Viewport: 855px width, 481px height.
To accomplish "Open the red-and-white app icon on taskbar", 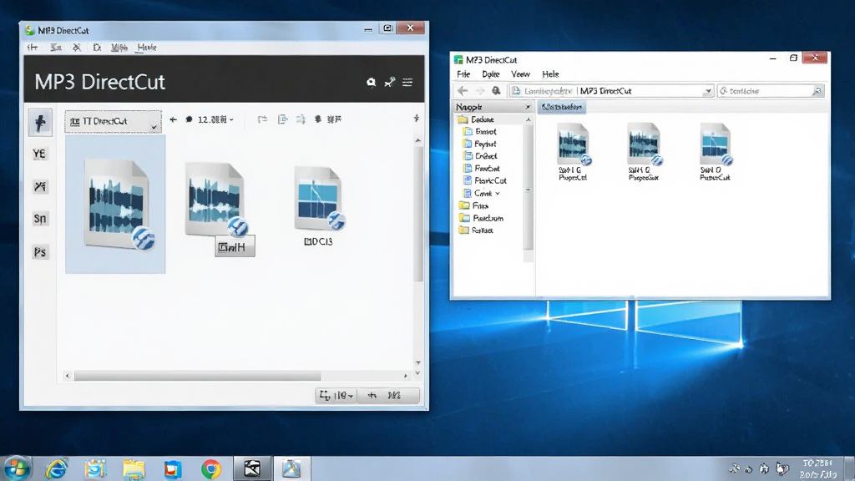I will 172,469.
